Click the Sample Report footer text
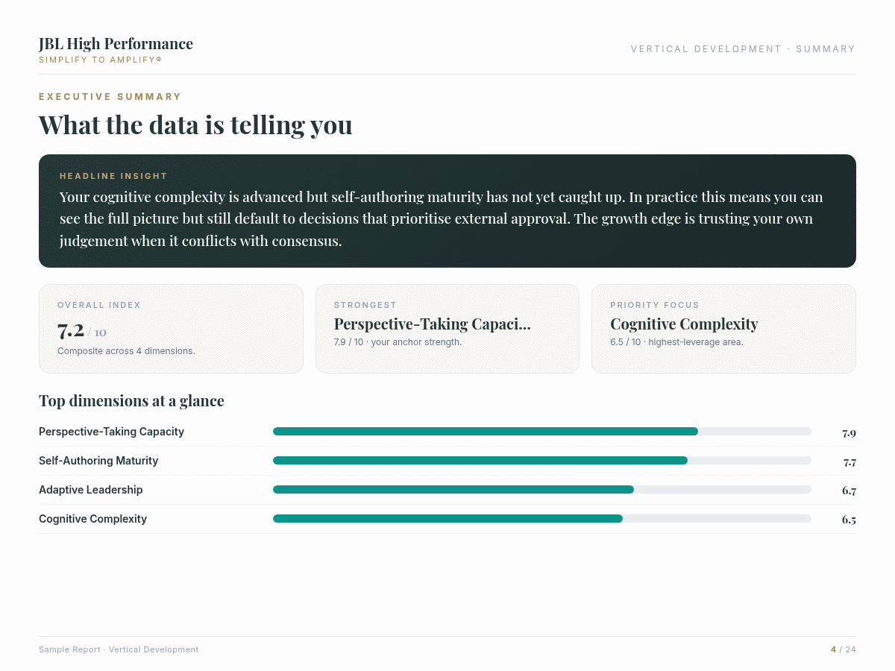 (x=119, y=650)
